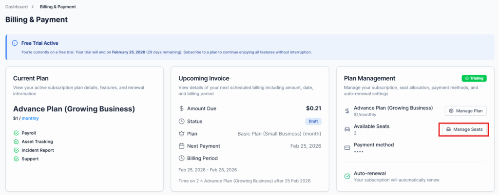Click the Incident Report checkmark icon
This screenshot has height=195, width=499.
click(16, 150)
